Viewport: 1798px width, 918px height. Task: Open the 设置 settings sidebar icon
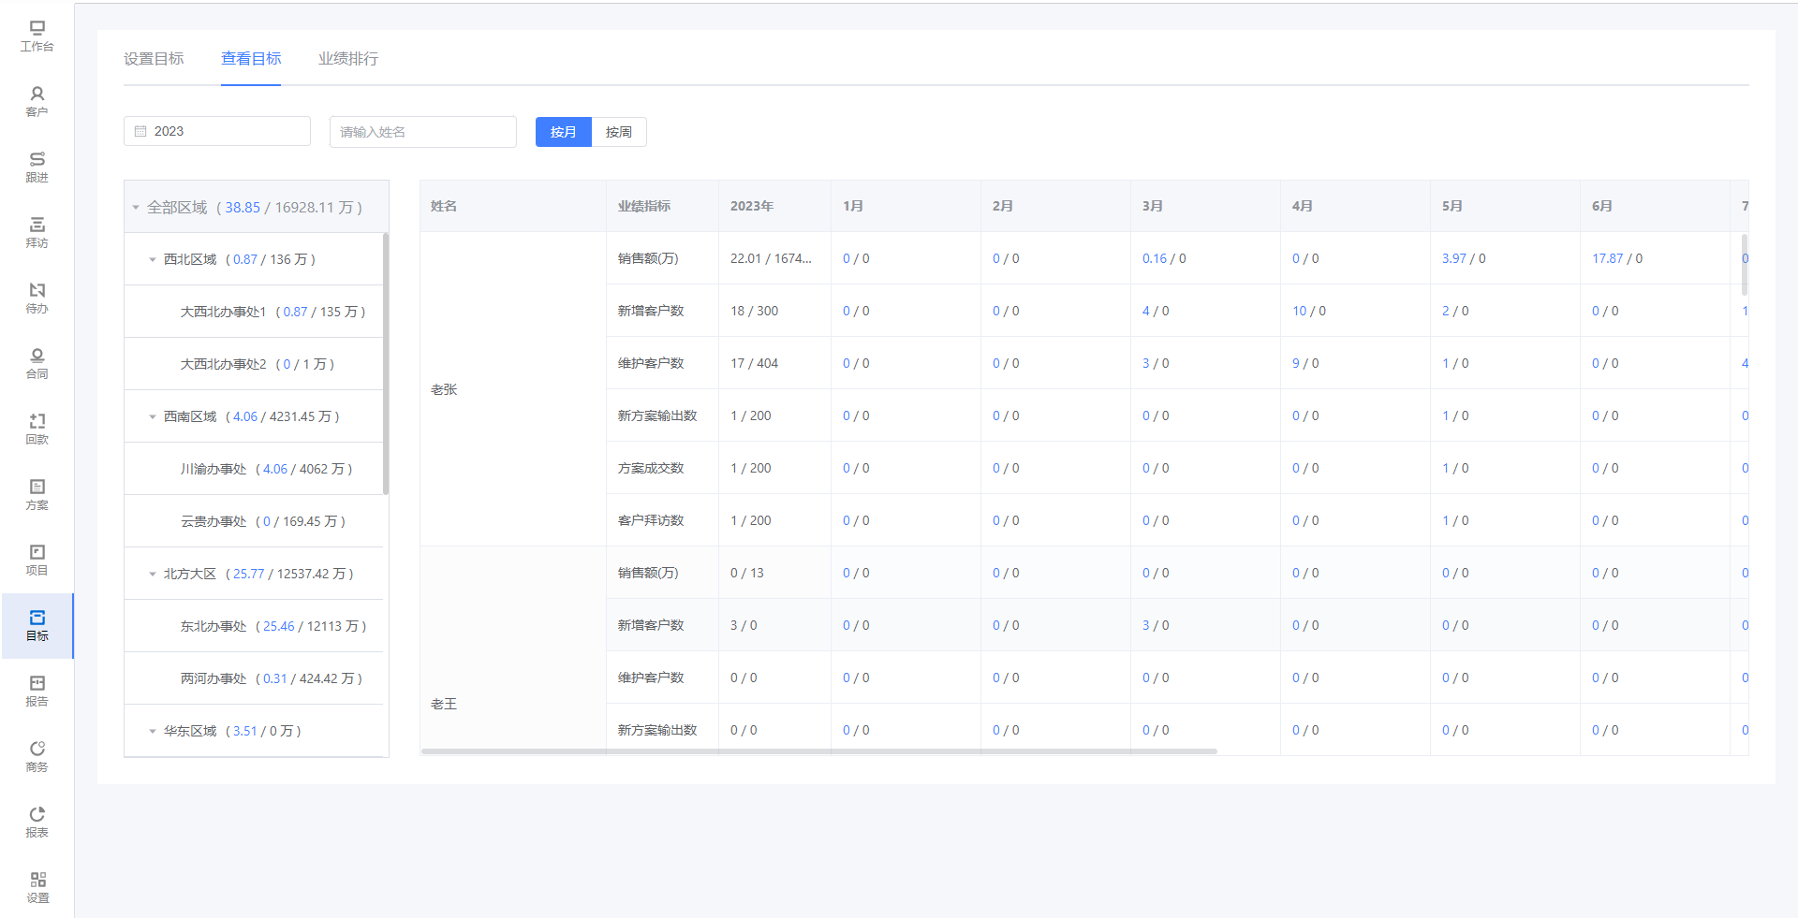tap(37, 887)
